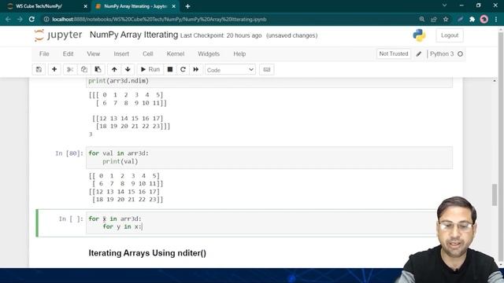
Task: Open the command palette keyboard icon
Action: [267, 70]
